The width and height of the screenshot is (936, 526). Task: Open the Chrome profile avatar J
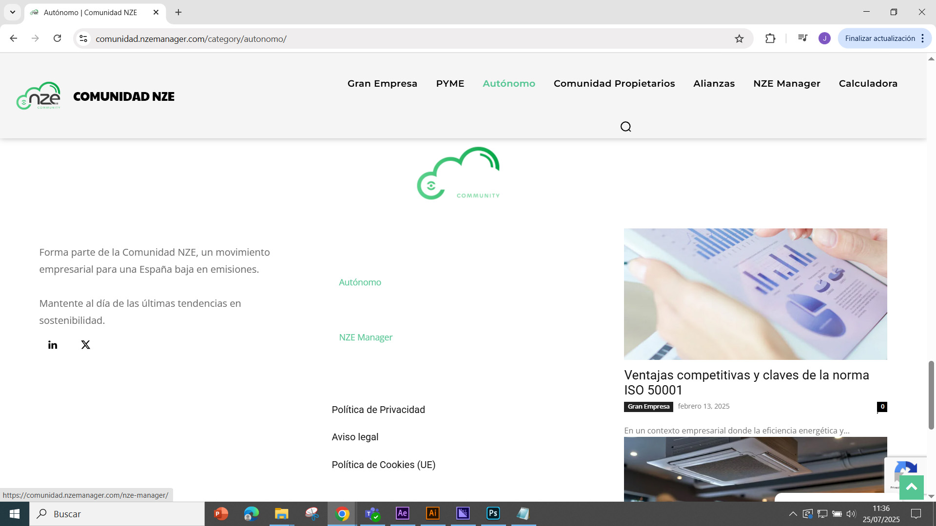pos(824,38)
